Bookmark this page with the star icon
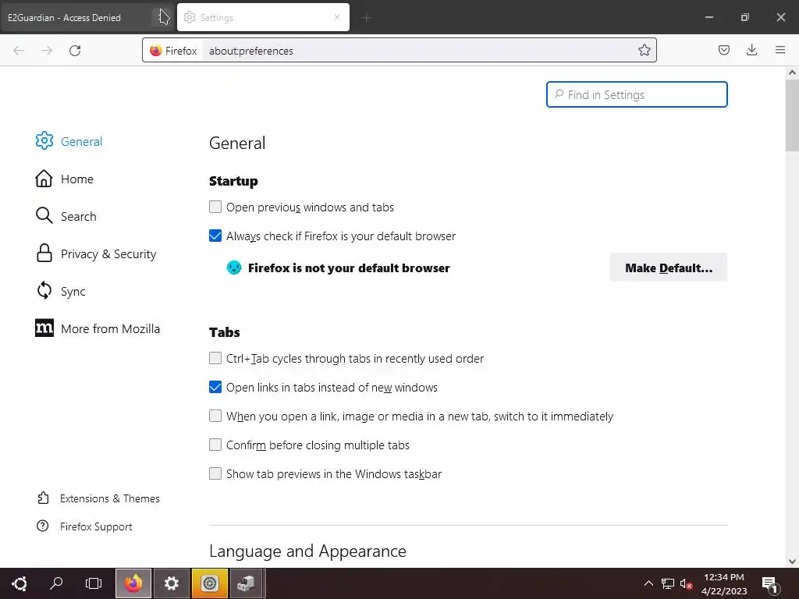 (644, 50)
